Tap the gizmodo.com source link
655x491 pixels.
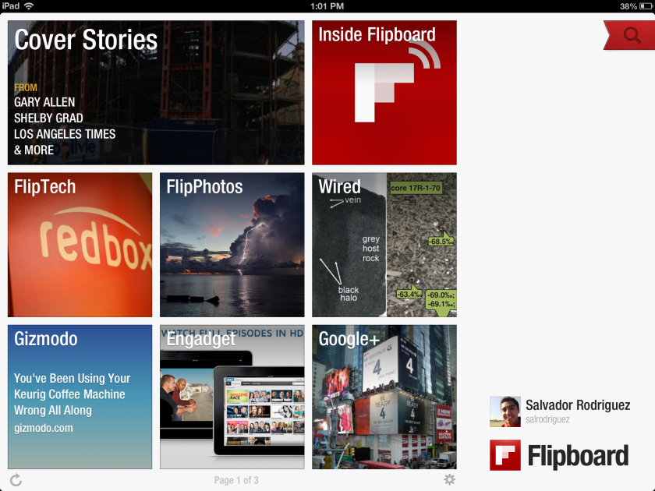[x=44, y=428]
